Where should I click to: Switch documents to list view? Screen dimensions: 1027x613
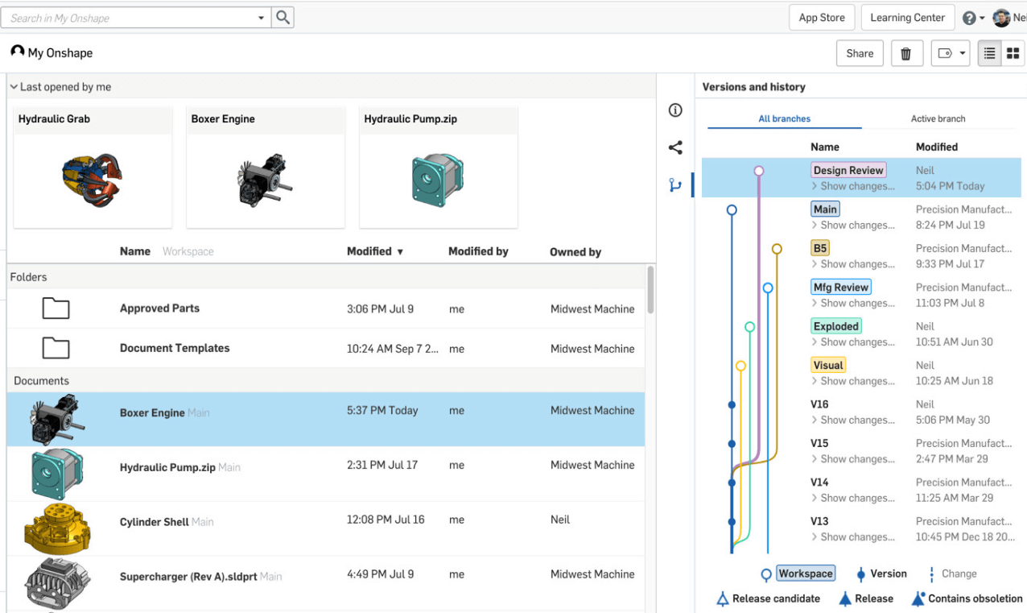(x=989, y=52)
